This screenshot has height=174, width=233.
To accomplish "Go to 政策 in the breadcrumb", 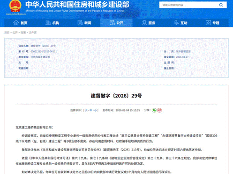I will point(23,33).
